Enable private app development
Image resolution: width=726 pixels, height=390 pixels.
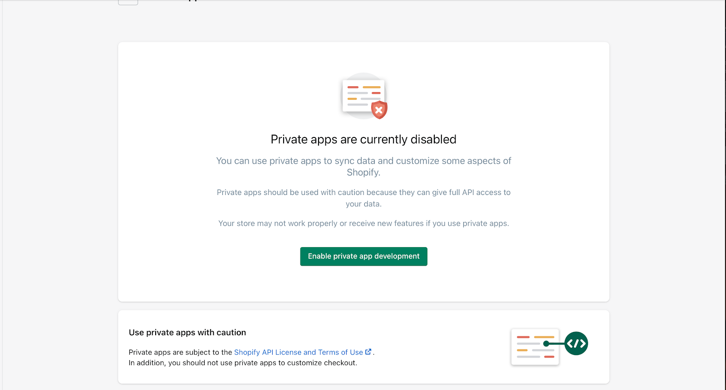tap(363, 256)
